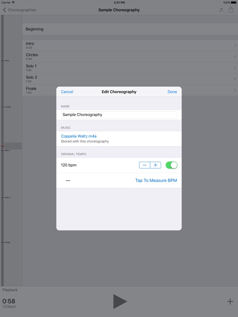238x317 pixels.
Task: Confirm edits with Done
Action: pyautogui.click(x=172, y=92)
